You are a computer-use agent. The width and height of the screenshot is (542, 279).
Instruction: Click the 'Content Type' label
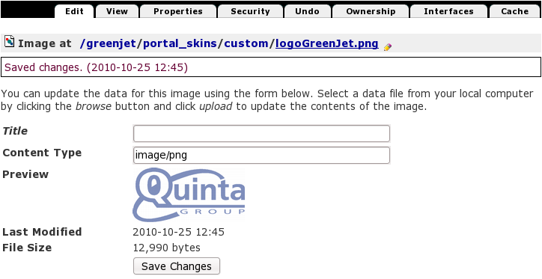click(x=42, y=153)
